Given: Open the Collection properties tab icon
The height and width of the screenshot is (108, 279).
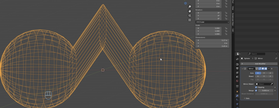Looking at the screenshot, I should [x=237, y=86].
